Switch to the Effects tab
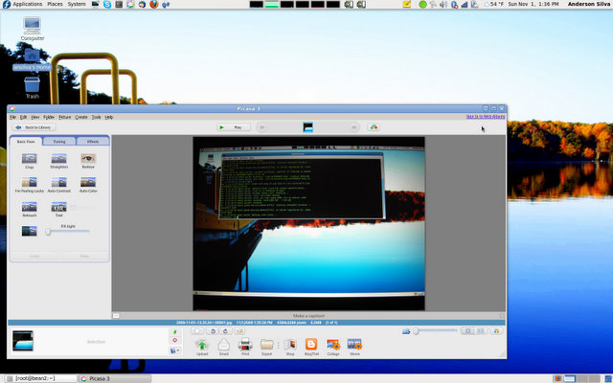The width and height of the screenshot is (613, 383). 93,141
